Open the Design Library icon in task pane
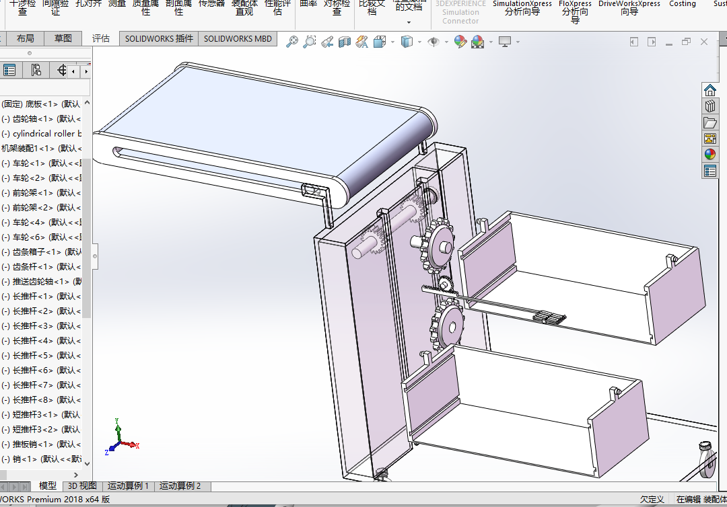The height and width of the screenshot is (507, 727). (710, 106)
